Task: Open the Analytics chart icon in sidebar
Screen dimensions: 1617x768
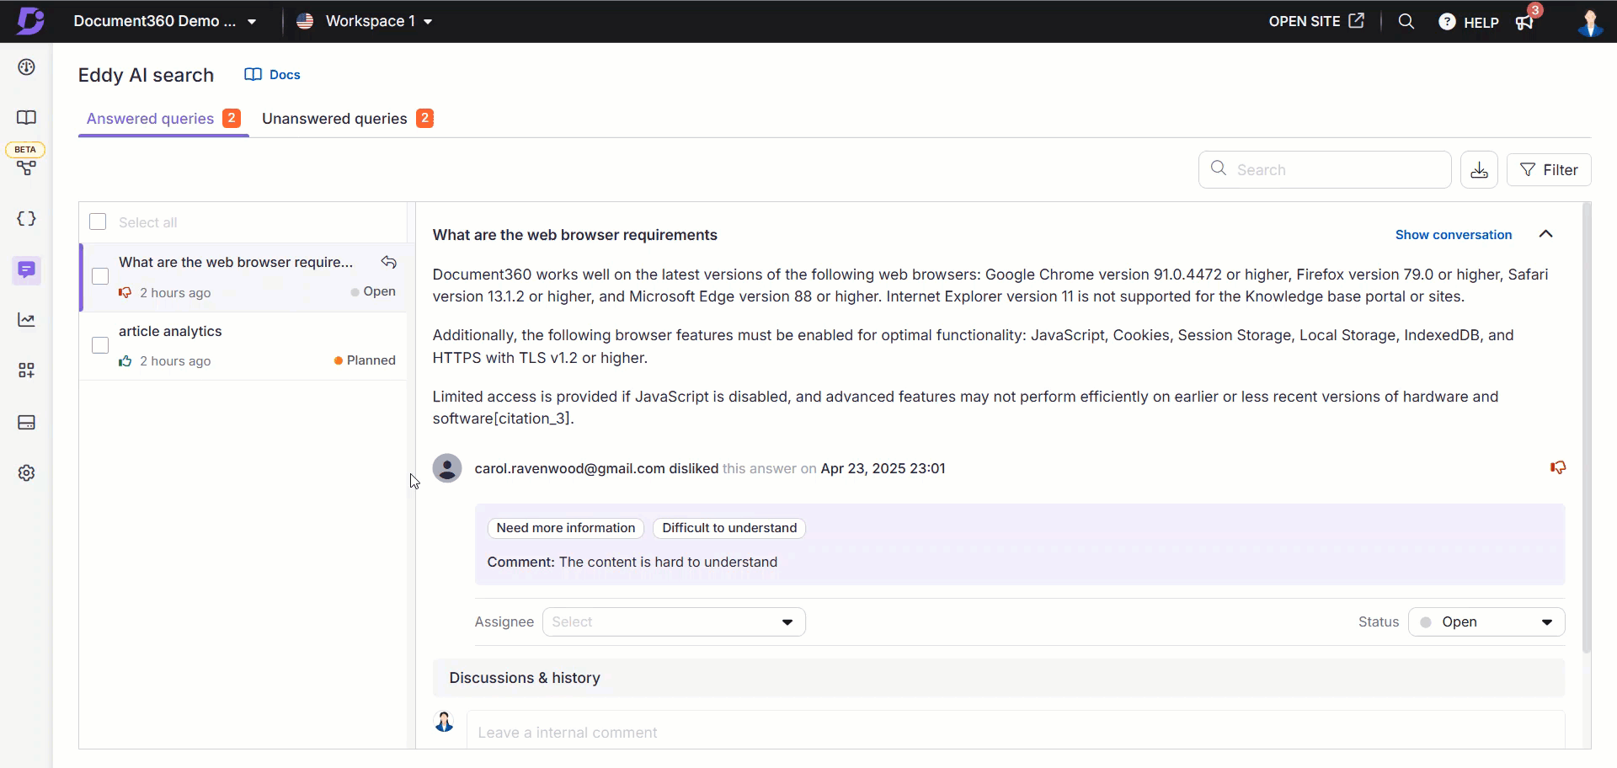Action: coord(27,320)
